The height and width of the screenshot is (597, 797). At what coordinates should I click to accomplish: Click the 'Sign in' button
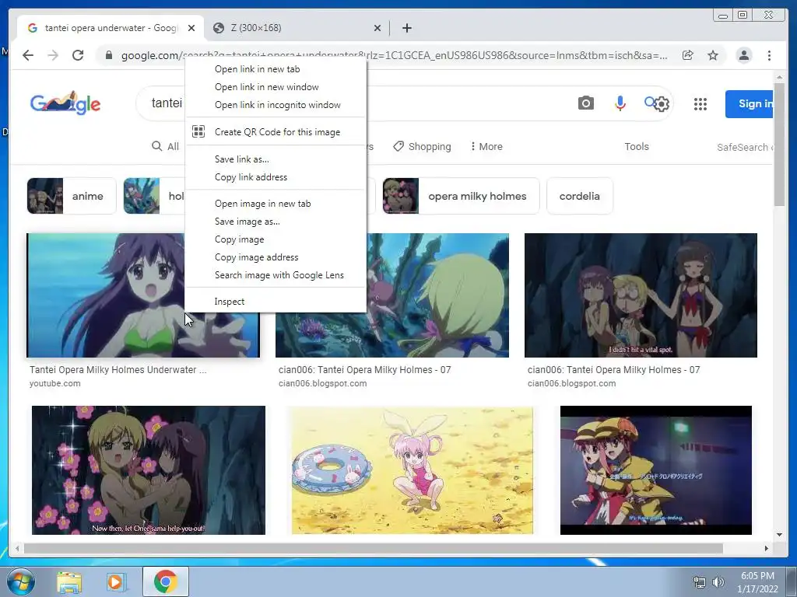pyautogui.click(x=750, y=104)
